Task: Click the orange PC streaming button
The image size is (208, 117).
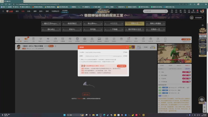Action: 186,40
